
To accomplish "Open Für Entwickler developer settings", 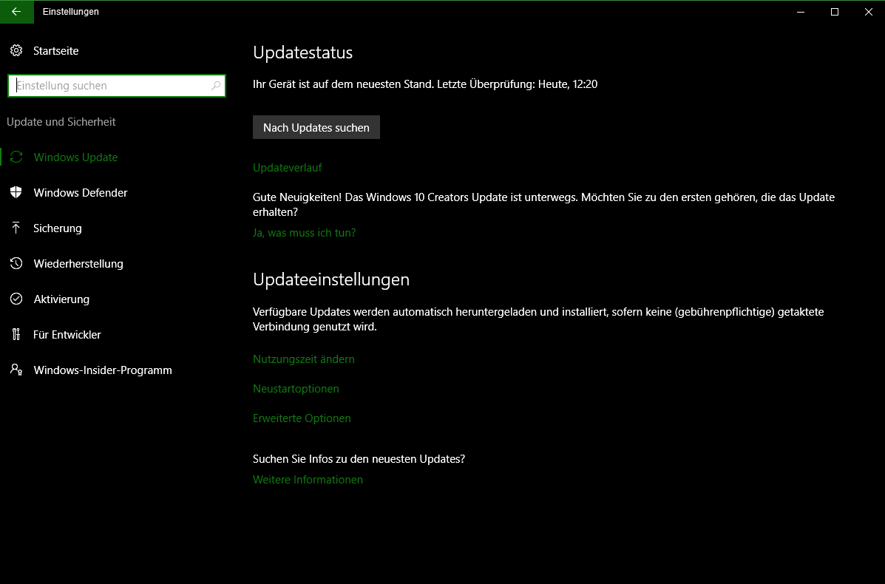I will [16, 334].
